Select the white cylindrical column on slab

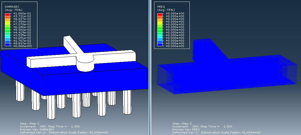pyautogui.click(x=85, y=65)
